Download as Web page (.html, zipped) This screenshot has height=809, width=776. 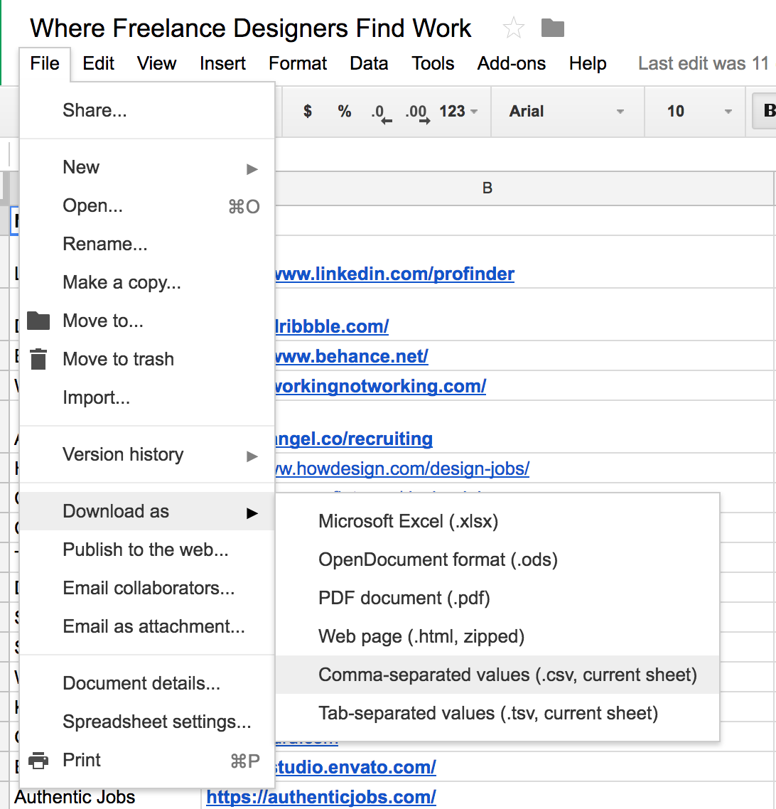click(497, 636)
